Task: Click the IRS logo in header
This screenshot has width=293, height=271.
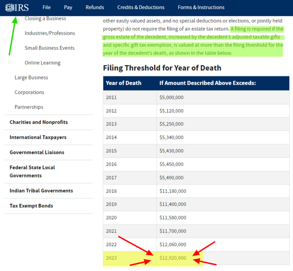Action: point(16,7)
